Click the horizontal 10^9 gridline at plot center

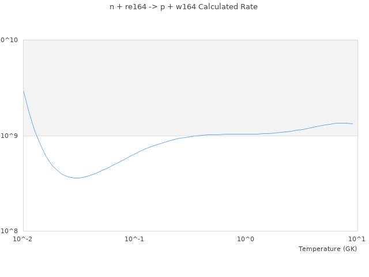pyautogui.click(x=191, y=136)
